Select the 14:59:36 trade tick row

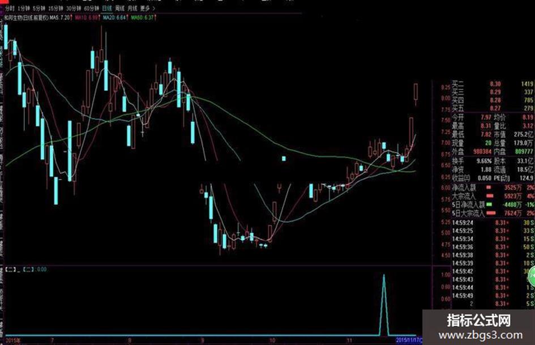point(493,247)
